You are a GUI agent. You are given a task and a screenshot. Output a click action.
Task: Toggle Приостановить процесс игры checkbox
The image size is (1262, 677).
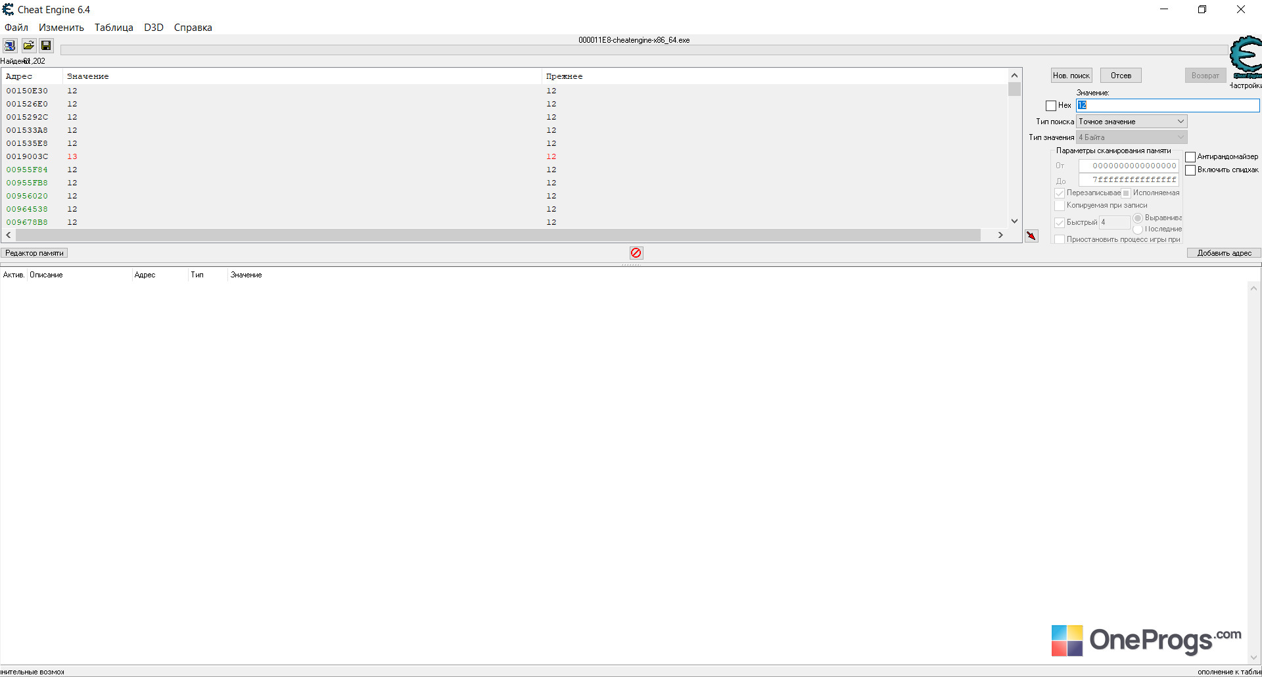point(1060,240)
